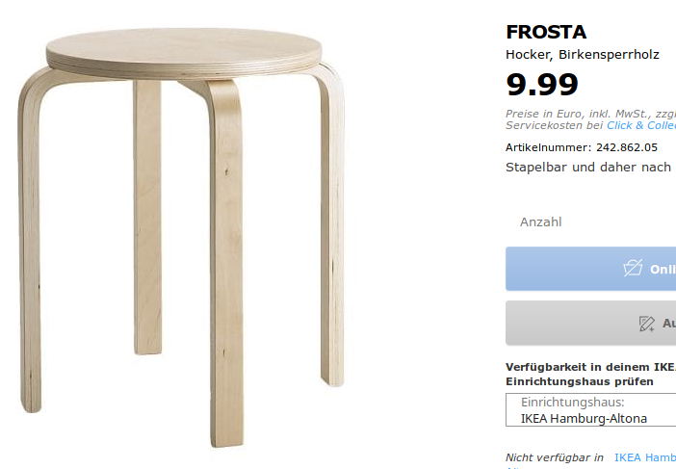Click the Nicht verfügbar in notice

click(555, 457)
